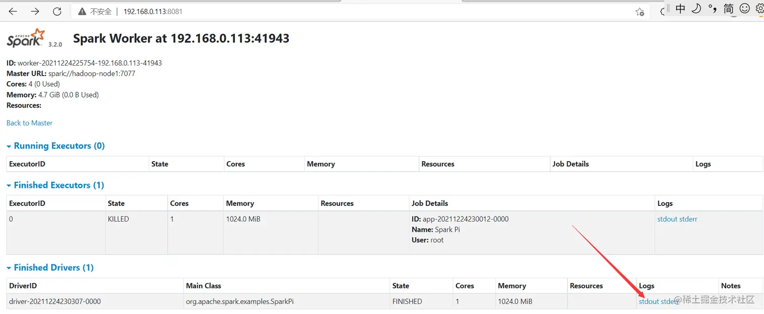
Task: Open stdout log for finished driver
Action: click(649, 301)
